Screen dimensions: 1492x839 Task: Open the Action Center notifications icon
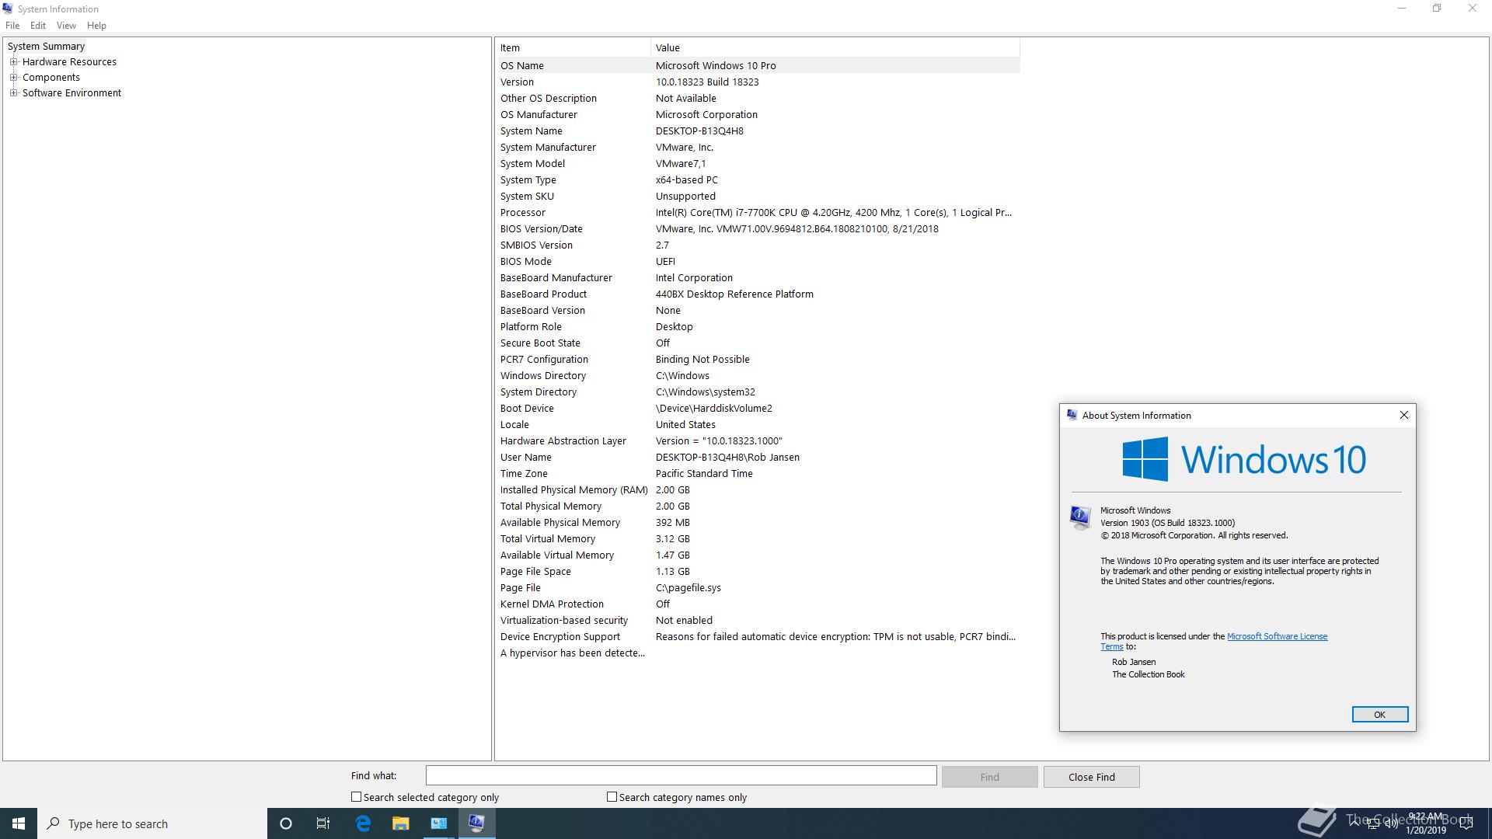(1466, 823)
